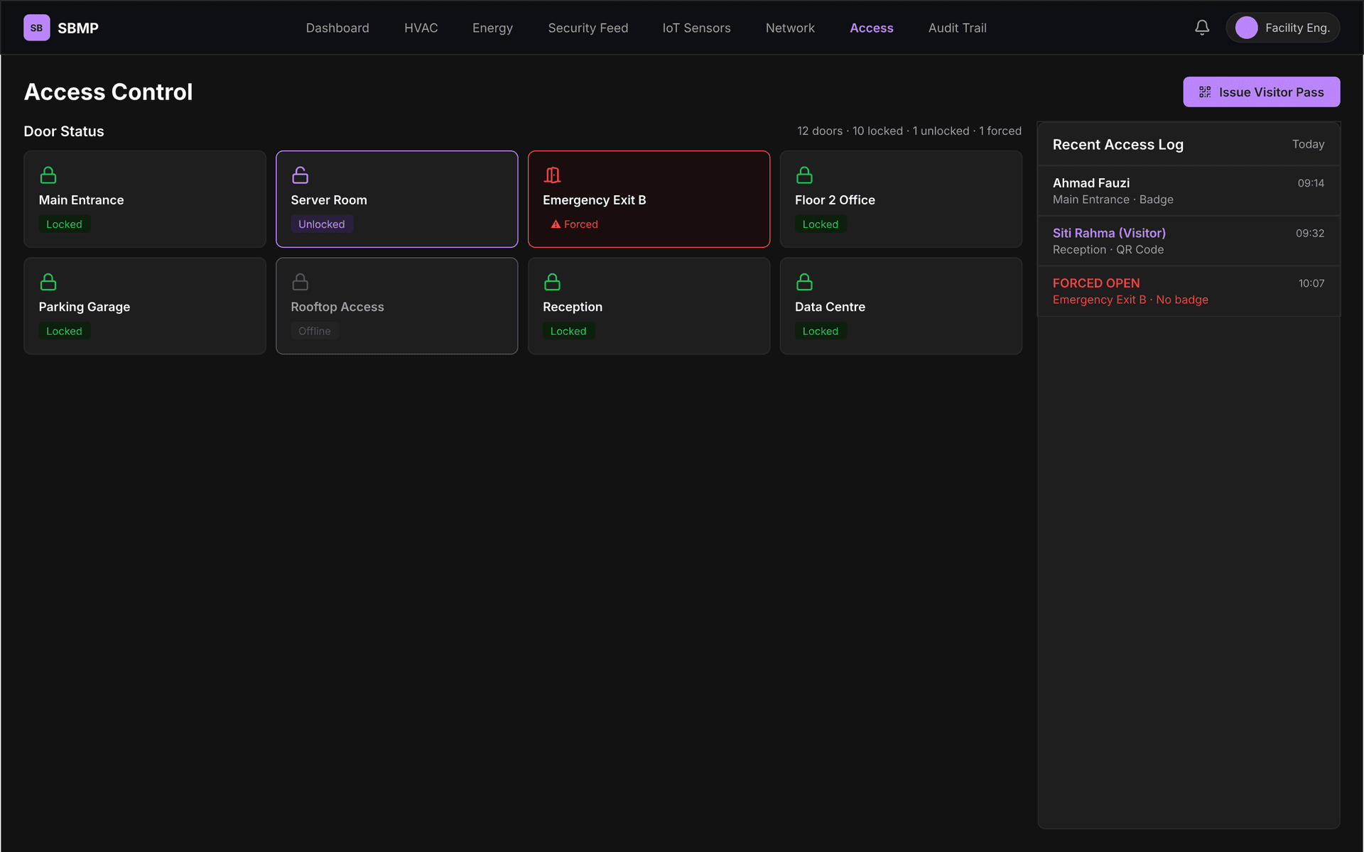Open the Siti Rahma visitor log entry
This screenshot has height=852, width=1364.
1188,241
